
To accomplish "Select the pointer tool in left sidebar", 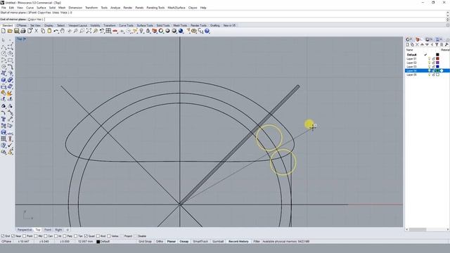I will tap(4, 40).
